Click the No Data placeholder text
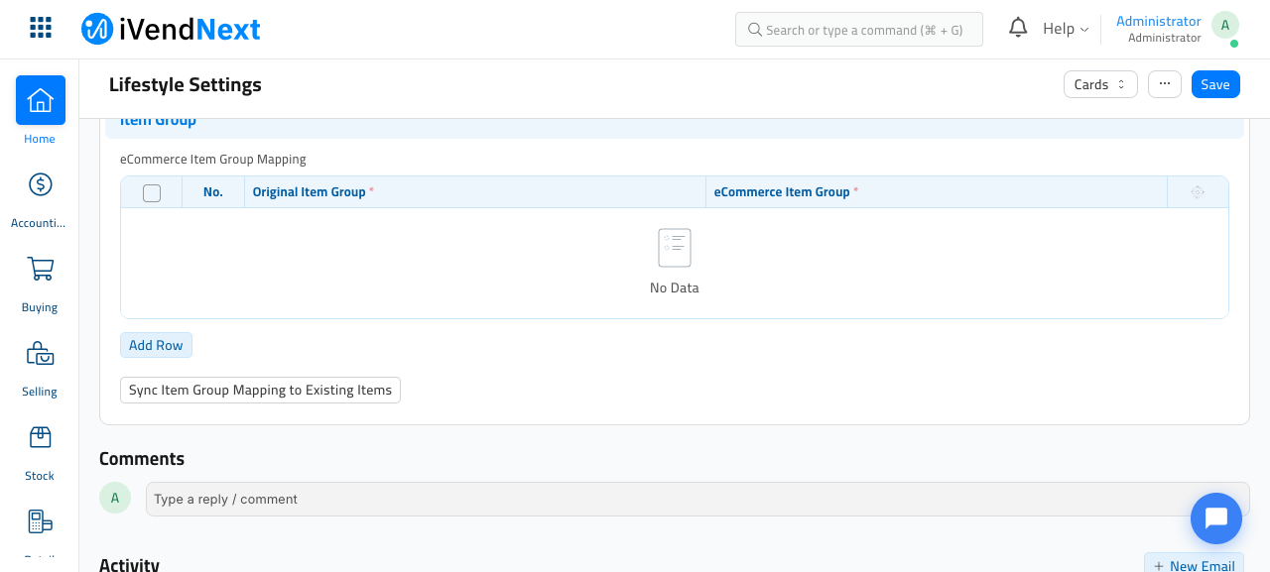This screenshot has height=572, width=1270. (675, 287)
